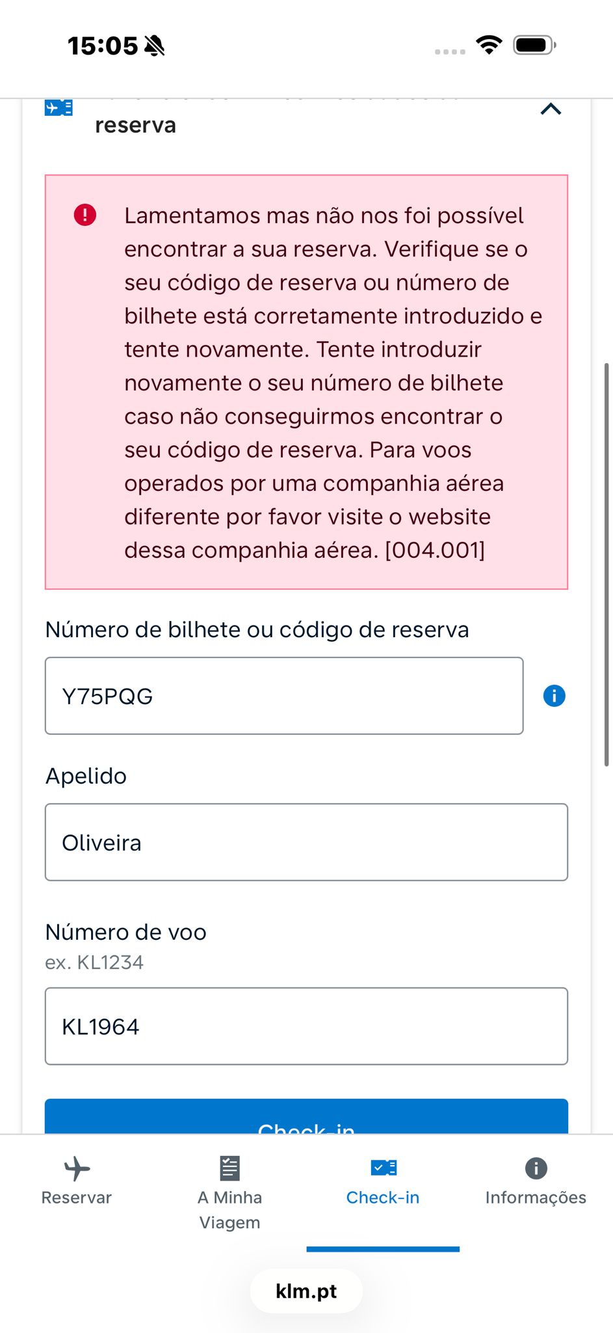Tap the Informações info circle icon

[x=536, y=1168]
